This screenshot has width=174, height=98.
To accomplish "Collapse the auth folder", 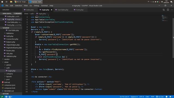I will [x=8, y=68].
